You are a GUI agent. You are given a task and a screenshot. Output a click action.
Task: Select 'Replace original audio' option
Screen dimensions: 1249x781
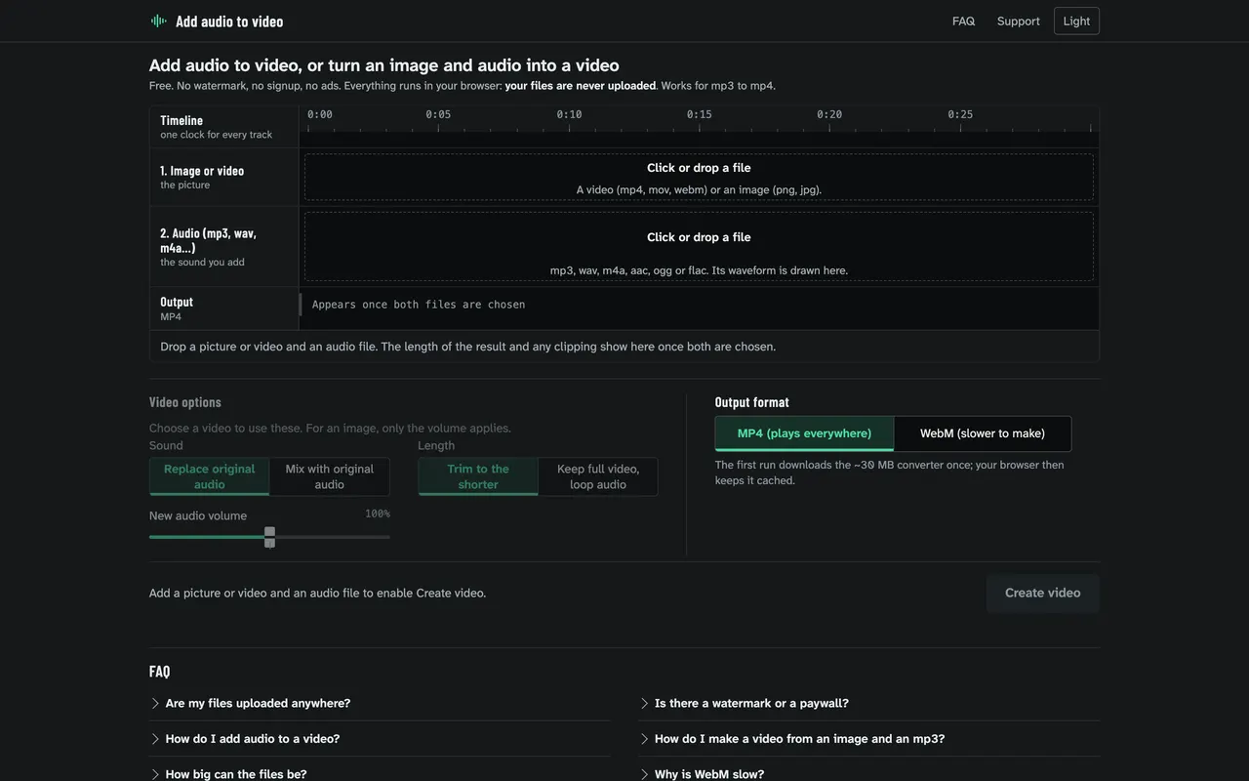(x=209, y=476)
